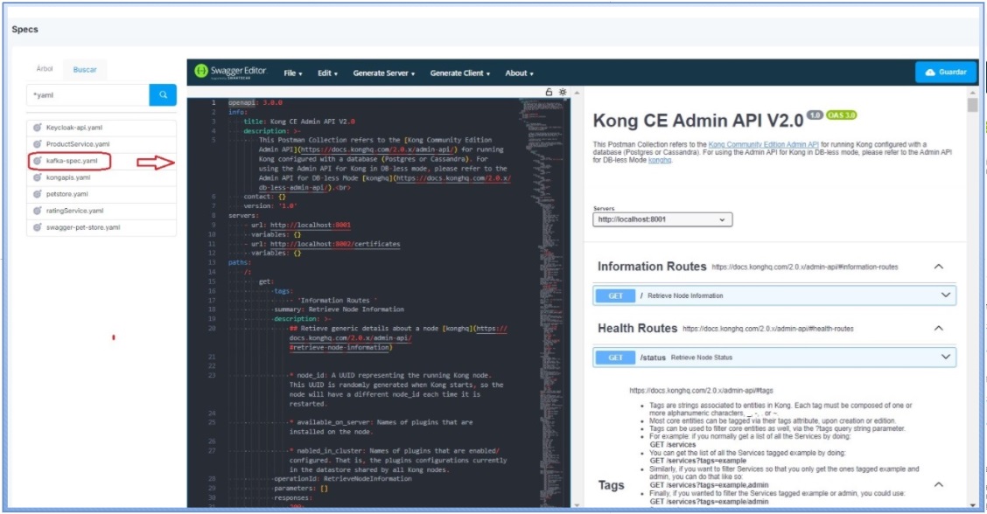Collapse the Health Routes section
Image resolution: width=987 pixels, height=514 pixels.
(939, 329)
